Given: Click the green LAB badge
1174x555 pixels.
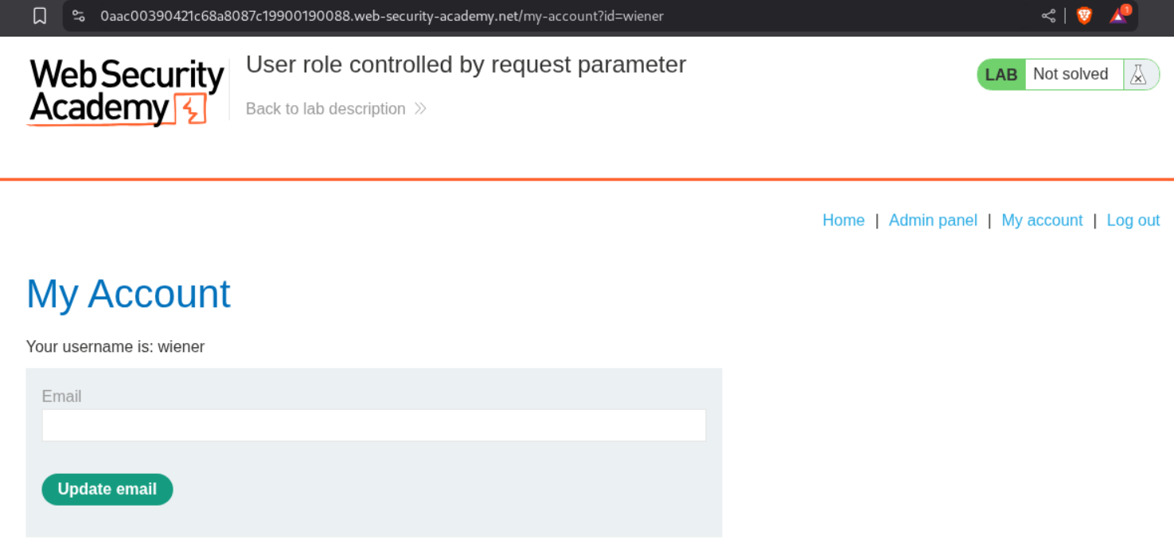Looking at the screenshot, I should click(1001, 75).
